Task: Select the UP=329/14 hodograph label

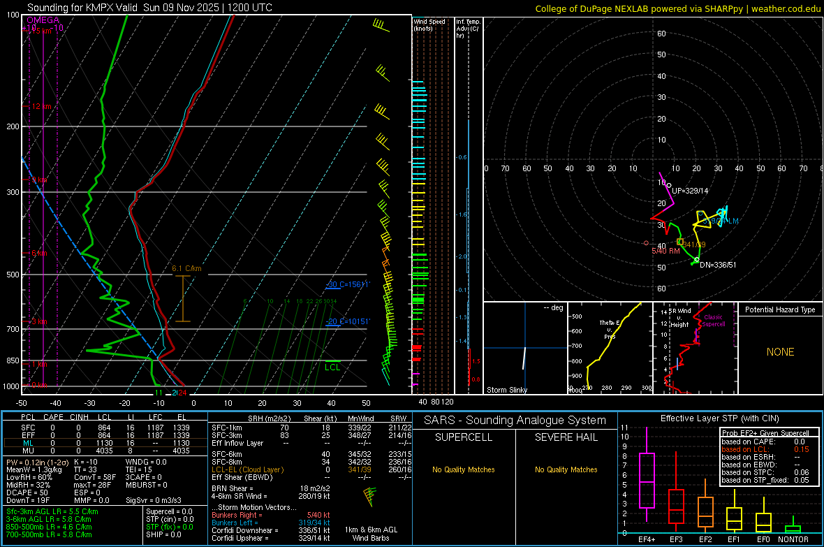Action: click(690, 191)
